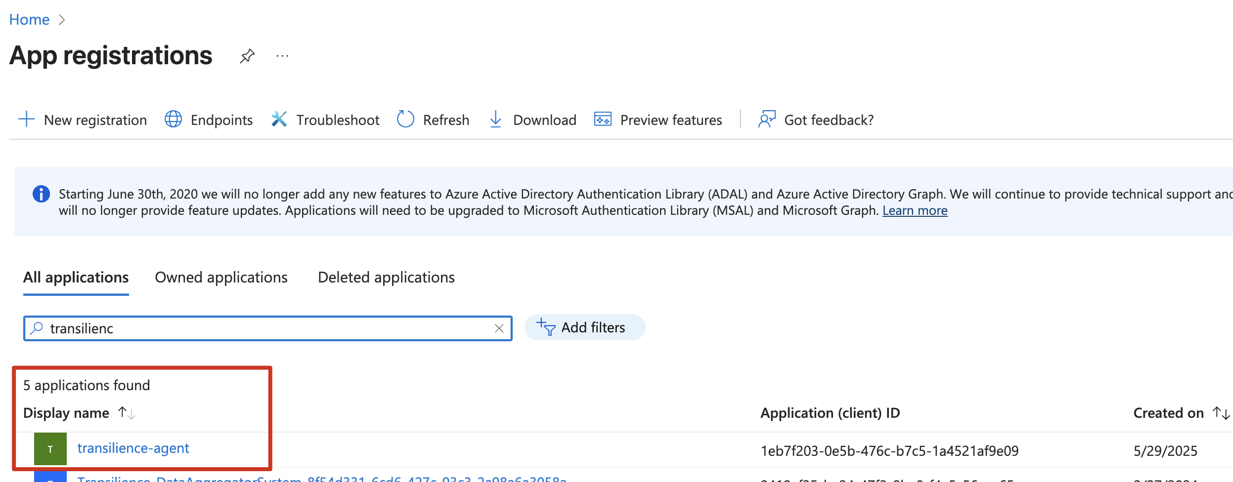1233x482 pixels.
Task: Click the App registrations page title
Action: point(111,55)
